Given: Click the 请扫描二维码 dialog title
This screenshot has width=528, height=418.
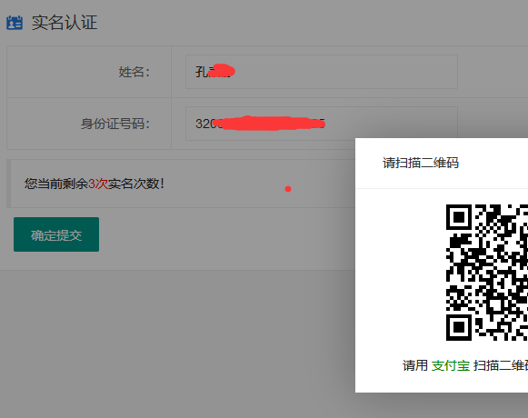Looking at the screenshot, I should pyautogui.click(x=421, y=163).
